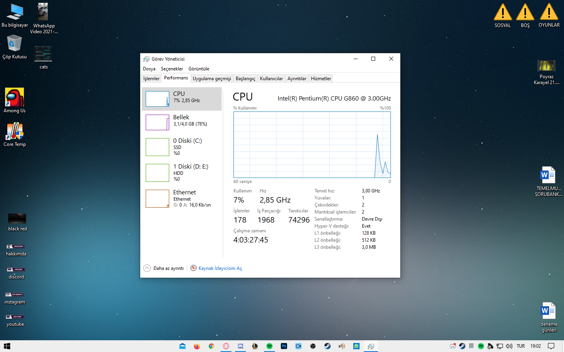Click the Spotify icon in the system tray

click(481, 346)
